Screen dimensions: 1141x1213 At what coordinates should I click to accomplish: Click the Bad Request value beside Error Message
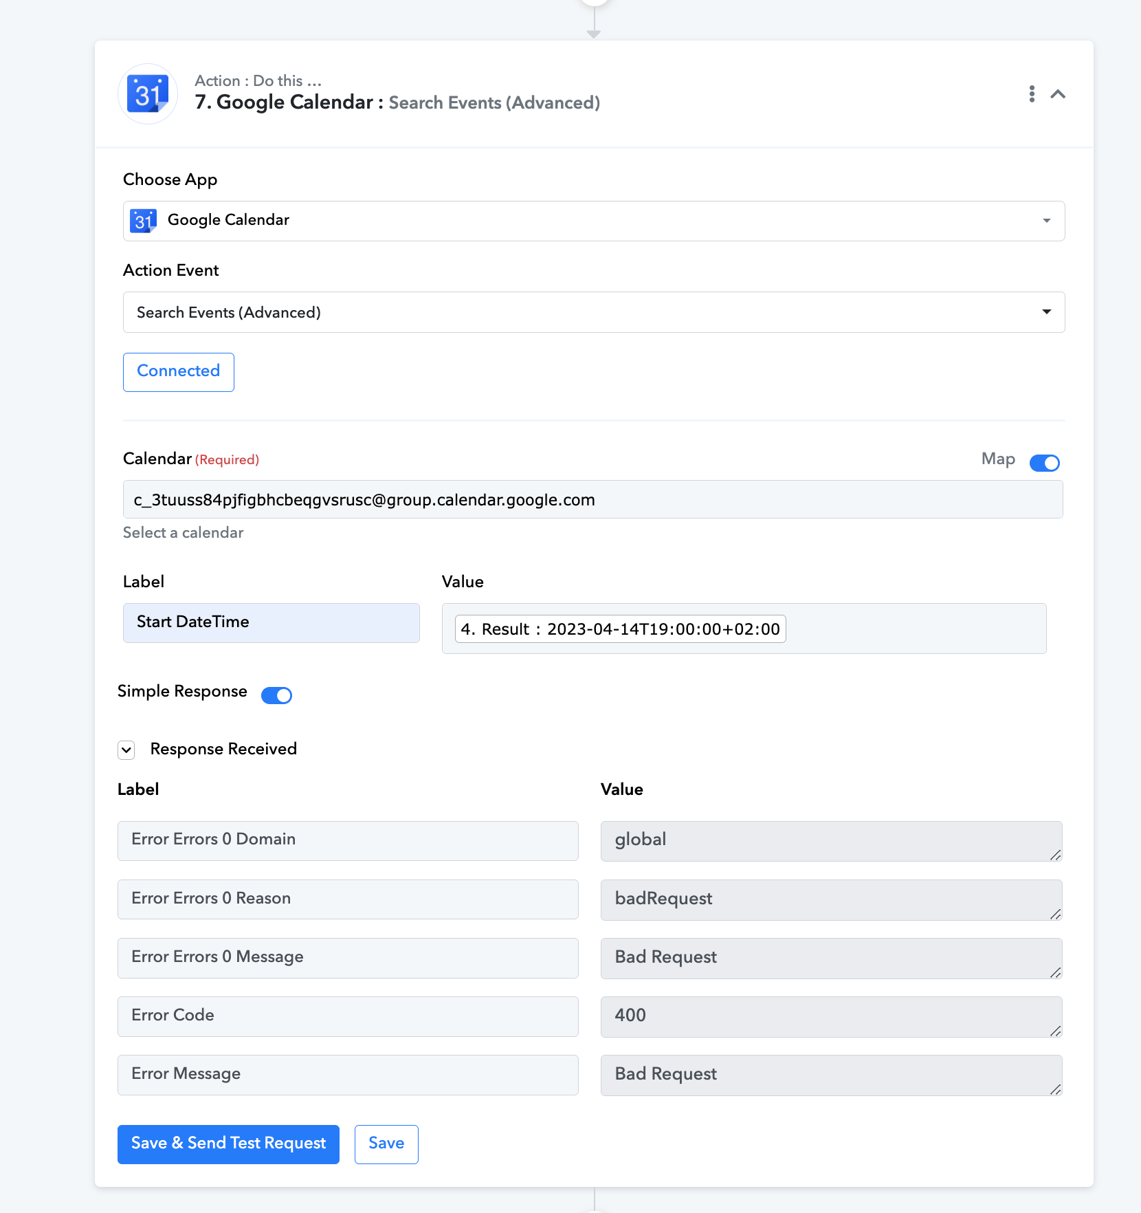831,1075
